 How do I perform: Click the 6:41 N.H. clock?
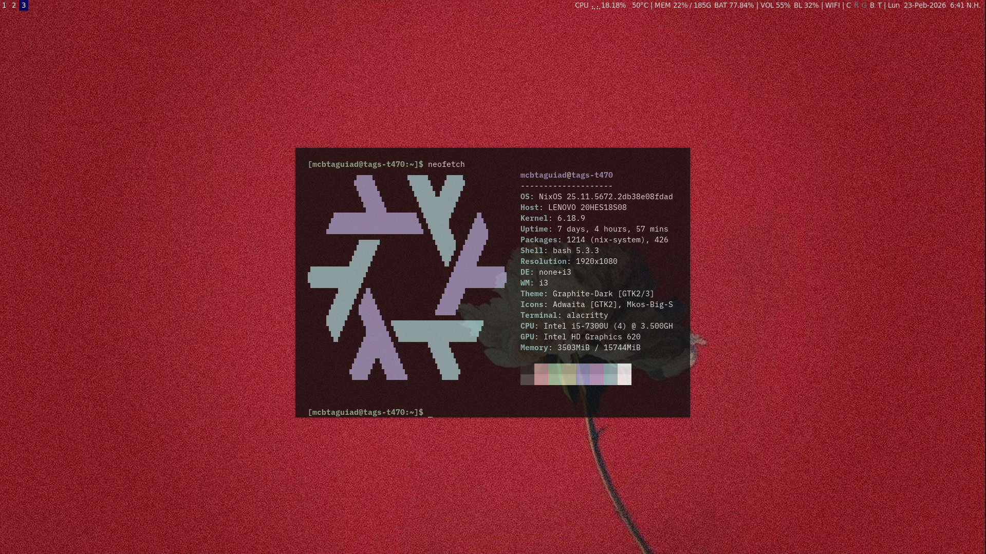point(965,5)
